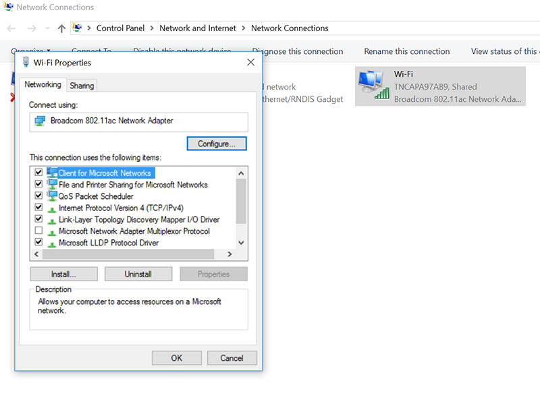Click the Uninstall button

point(138,274)
